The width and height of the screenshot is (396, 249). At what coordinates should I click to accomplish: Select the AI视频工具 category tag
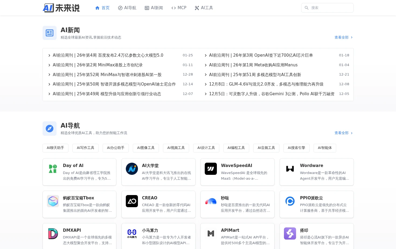click(176, 148)
